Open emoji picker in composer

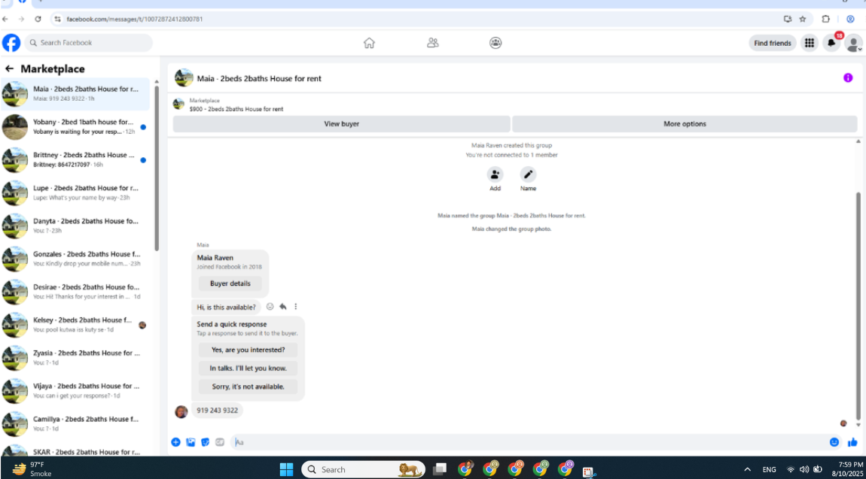click(x=834, y=442)
